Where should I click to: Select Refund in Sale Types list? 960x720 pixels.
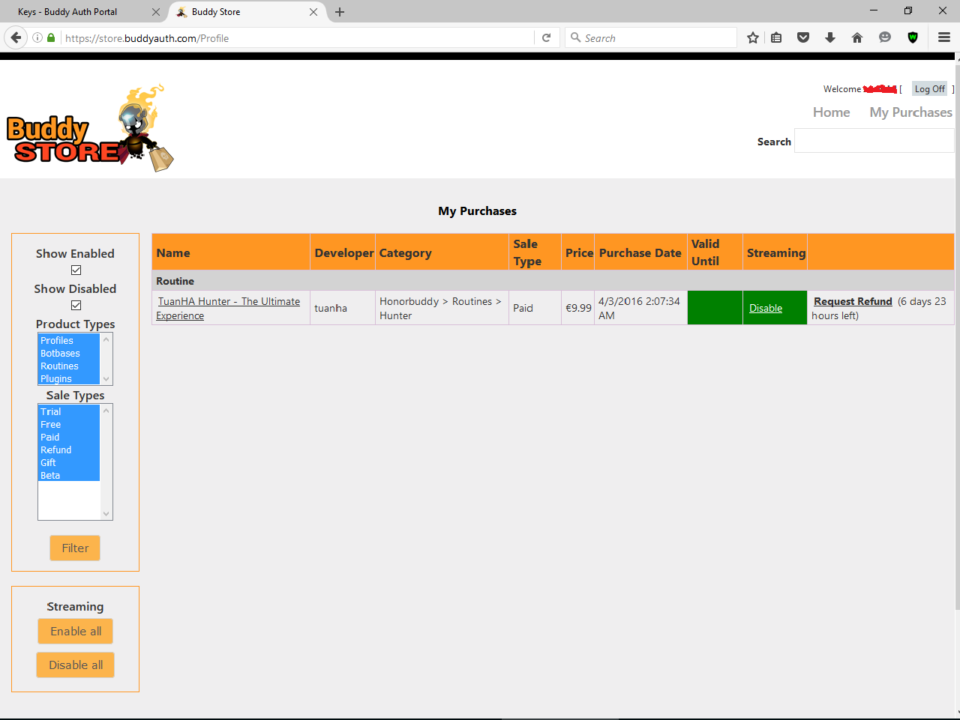pos(69,450)
